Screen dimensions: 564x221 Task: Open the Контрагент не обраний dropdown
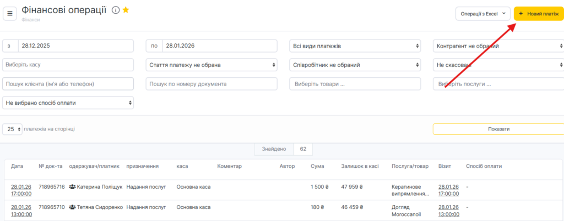tap(498, 46)
